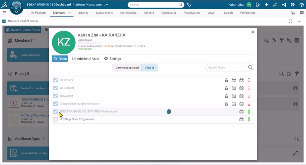Open the notifications tag icon near avatar
The image size is (306, 165).
pos(258,5)
